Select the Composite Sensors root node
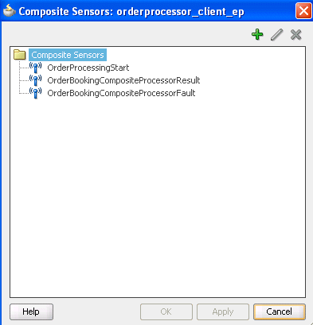 tap(68, 55)
